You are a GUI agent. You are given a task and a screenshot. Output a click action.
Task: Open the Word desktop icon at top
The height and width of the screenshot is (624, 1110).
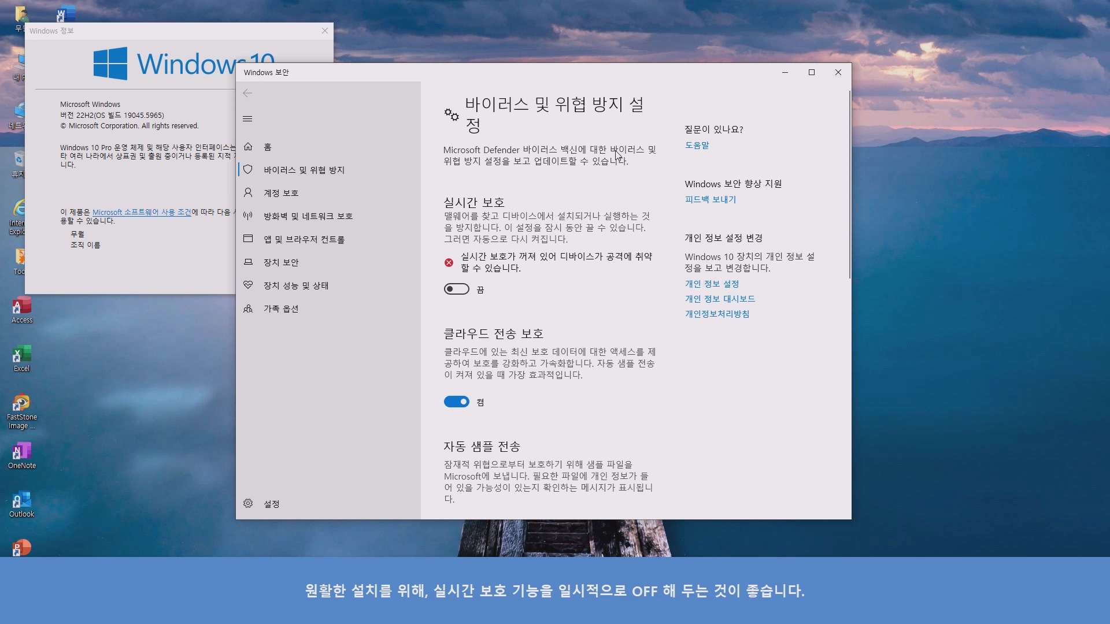(x=65, y=14)
